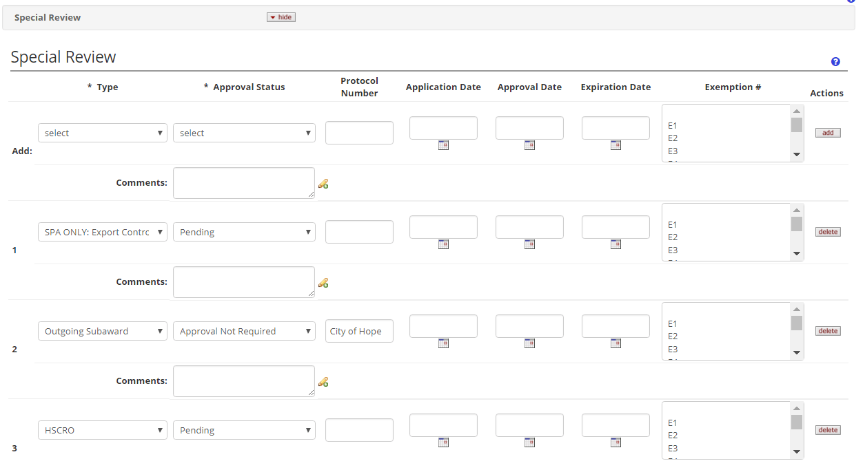The image size is (865, 461).
Task: Click the SPA ONLY row exemption scroll-down arrow
Action: [x=797, y=254]
